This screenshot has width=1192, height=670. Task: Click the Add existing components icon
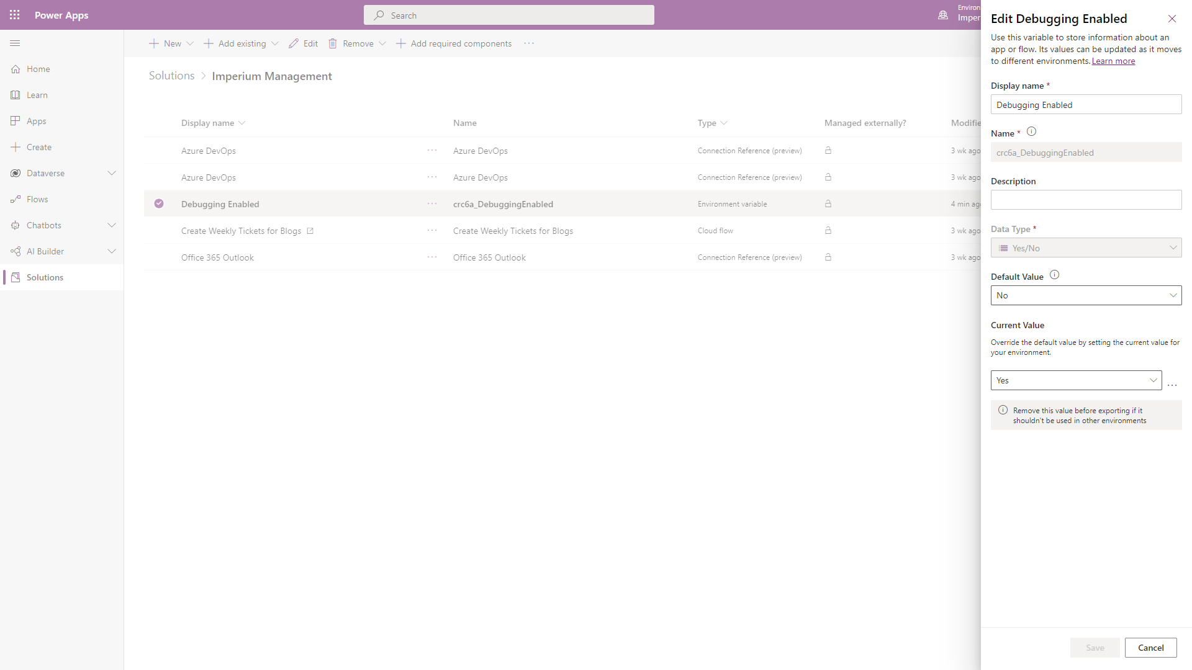click(208, 43)
